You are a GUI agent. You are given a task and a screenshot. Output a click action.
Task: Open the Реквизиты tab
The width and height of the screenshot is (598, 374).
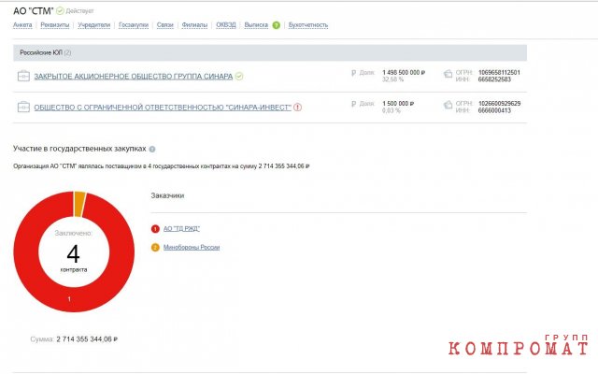(x=55, y=25)
